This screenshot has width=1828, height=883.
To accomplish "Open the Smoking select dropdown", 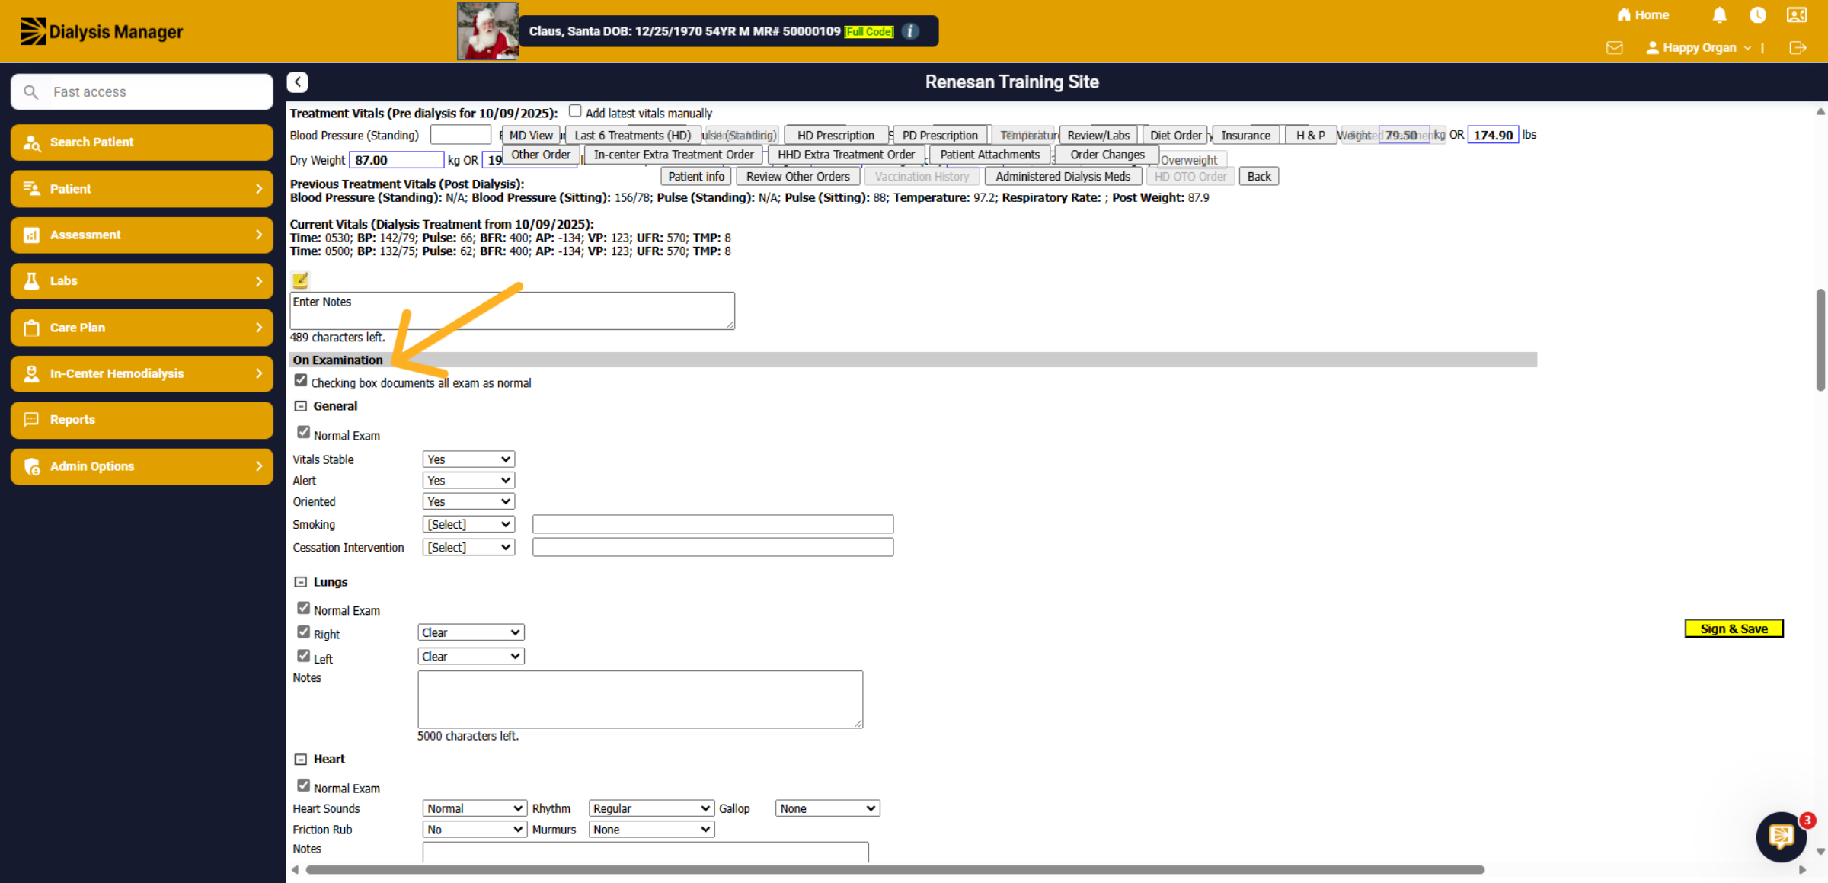I will (x=468, y=524).
